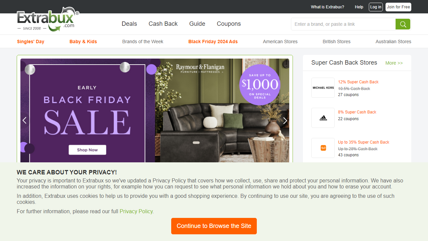Screen dimensions: 428x241
Task: Click the Extrabux logo
Action: 48,19
